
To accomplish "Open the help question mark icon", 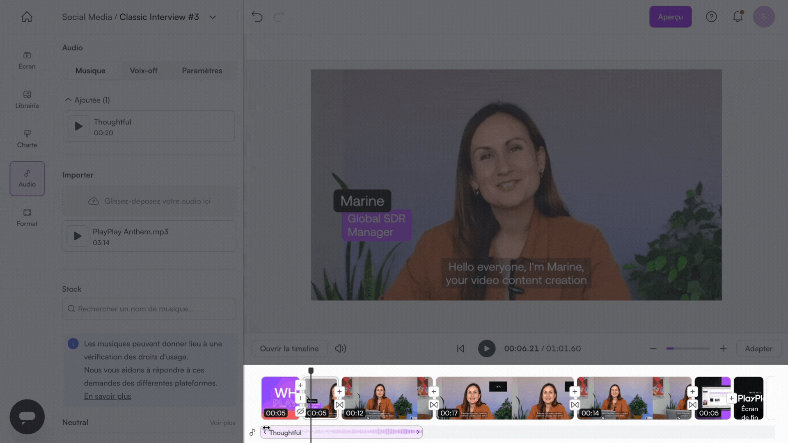I will pos(711,17).
